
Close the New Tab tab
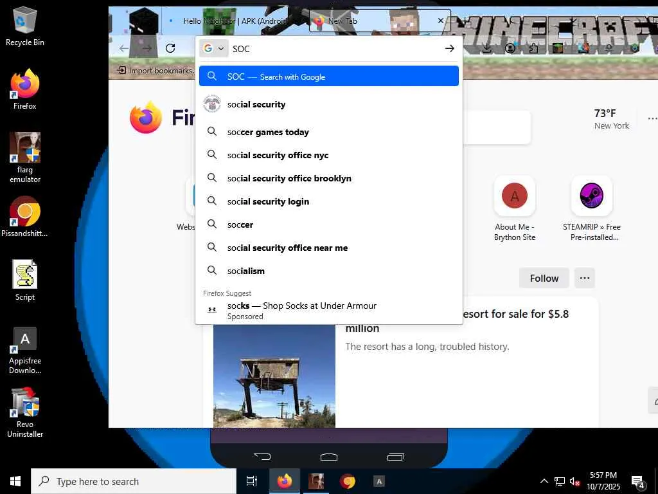tap(441, 20)
